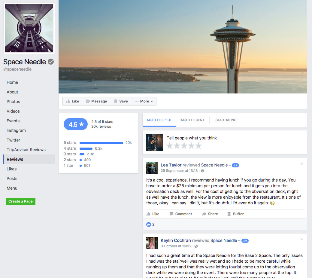Open the Menu section in sidebar
The height and width of the screenshot is (278, 312).
(12, 188)
